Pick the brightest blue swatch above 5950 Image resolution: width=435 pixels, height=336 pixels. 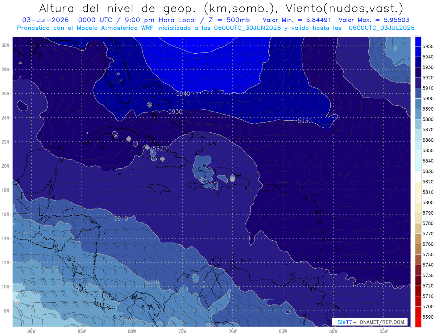coord(418,41)
